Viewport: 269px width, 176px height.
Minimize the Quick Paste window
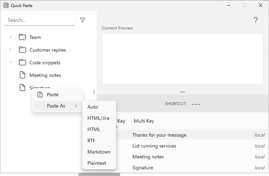[x=229, y=5]
